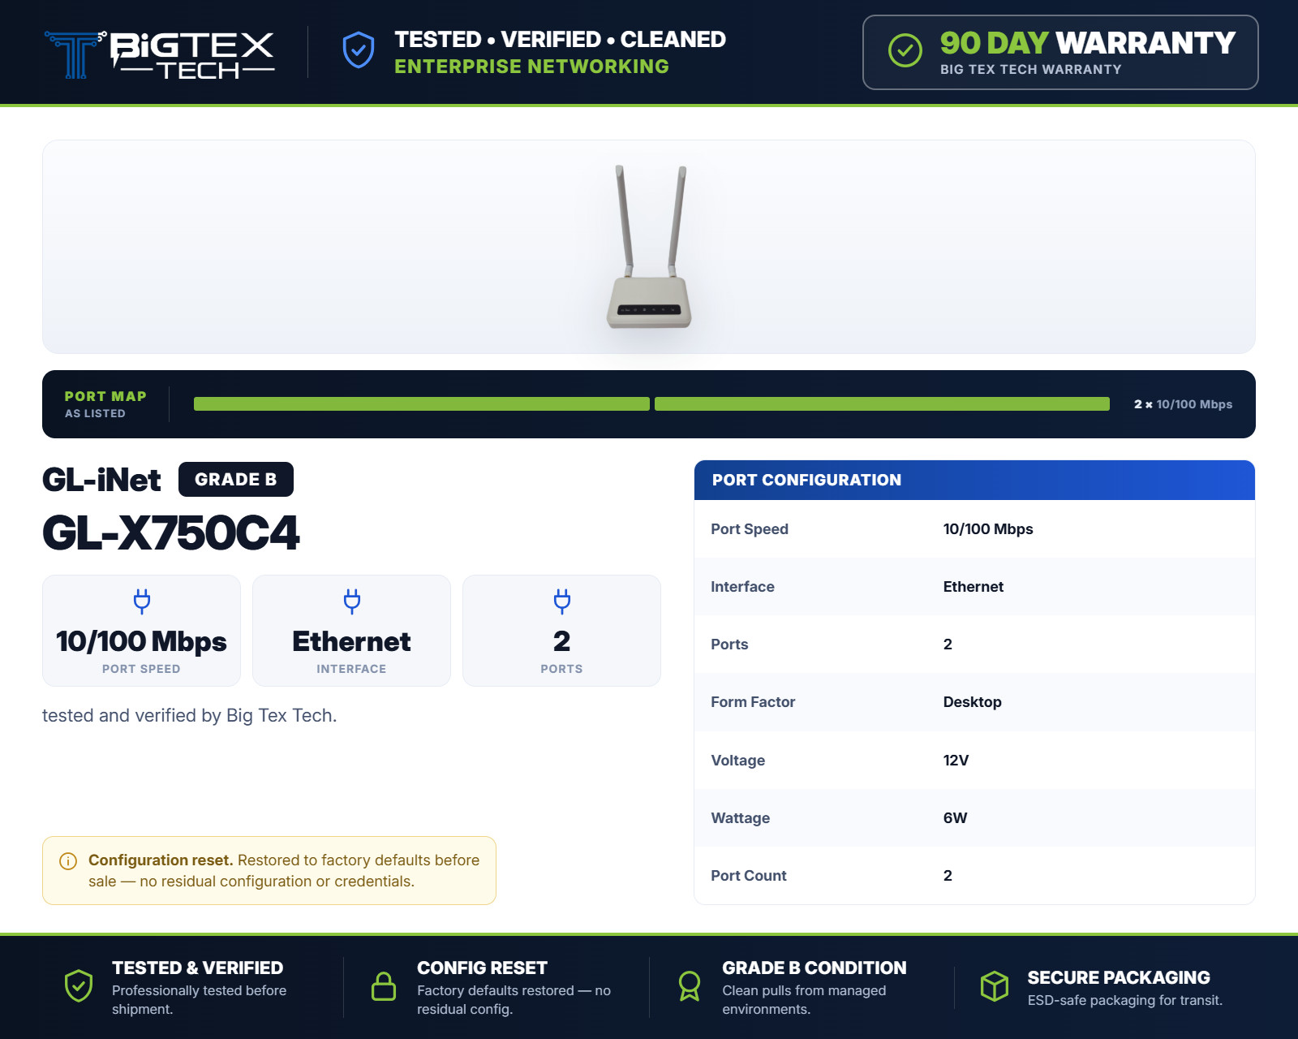Click the 10/100 Mbps port speed card

[142, 631]
